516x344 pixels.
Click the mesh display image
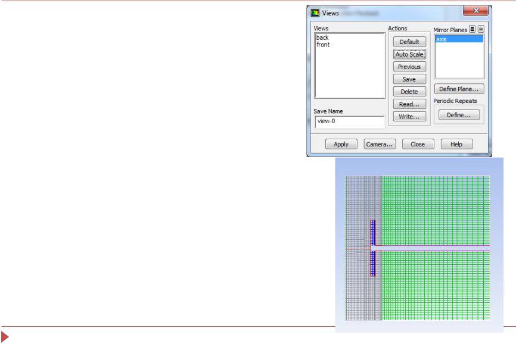[419, 245]
